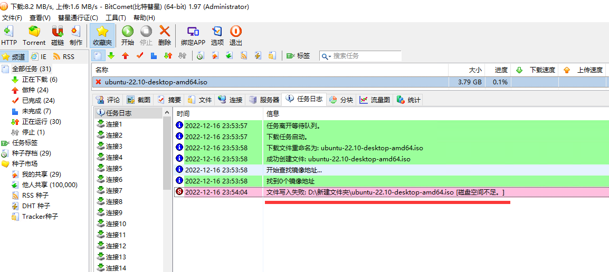
Task: Sort by the 名称 column header
Action: (x=270, y=70)
